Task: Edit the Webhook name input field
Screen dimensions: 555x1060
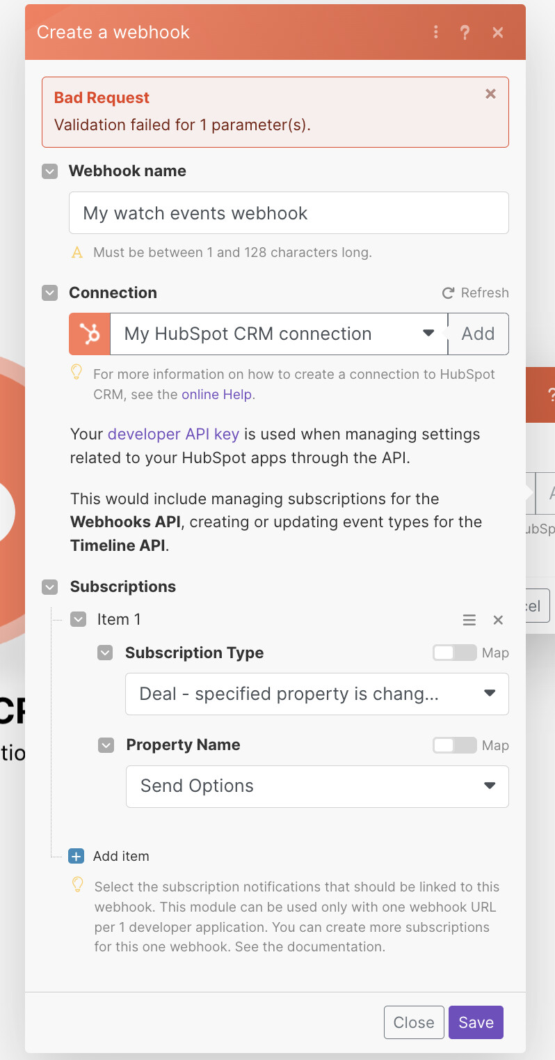Action: (x=289, y=212)
